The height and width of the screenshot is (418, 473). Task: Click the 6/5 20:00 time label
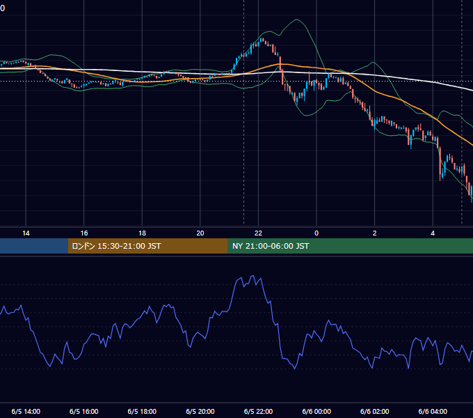coord(200,411)
